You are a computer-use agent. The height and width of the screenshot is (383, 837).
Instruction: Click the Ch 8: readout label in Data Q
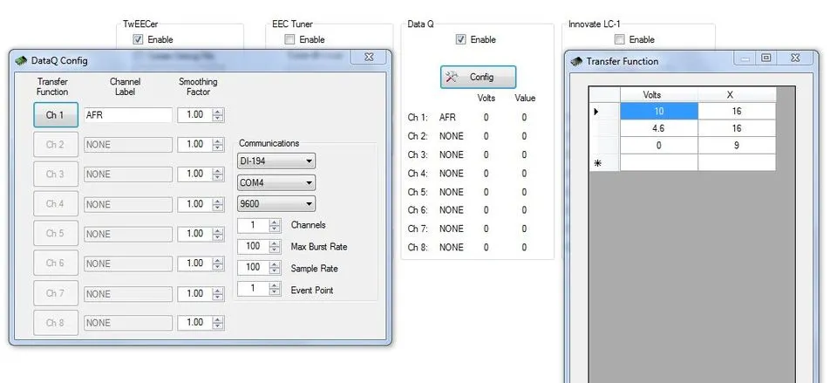(x=418, y=247)
